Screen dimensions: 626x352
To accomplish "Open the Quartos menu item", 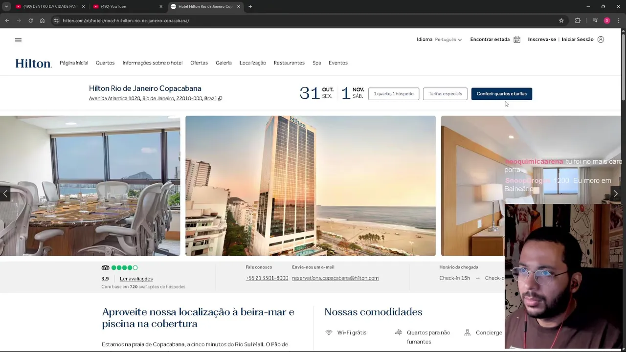I will click(x=105, y=63).
